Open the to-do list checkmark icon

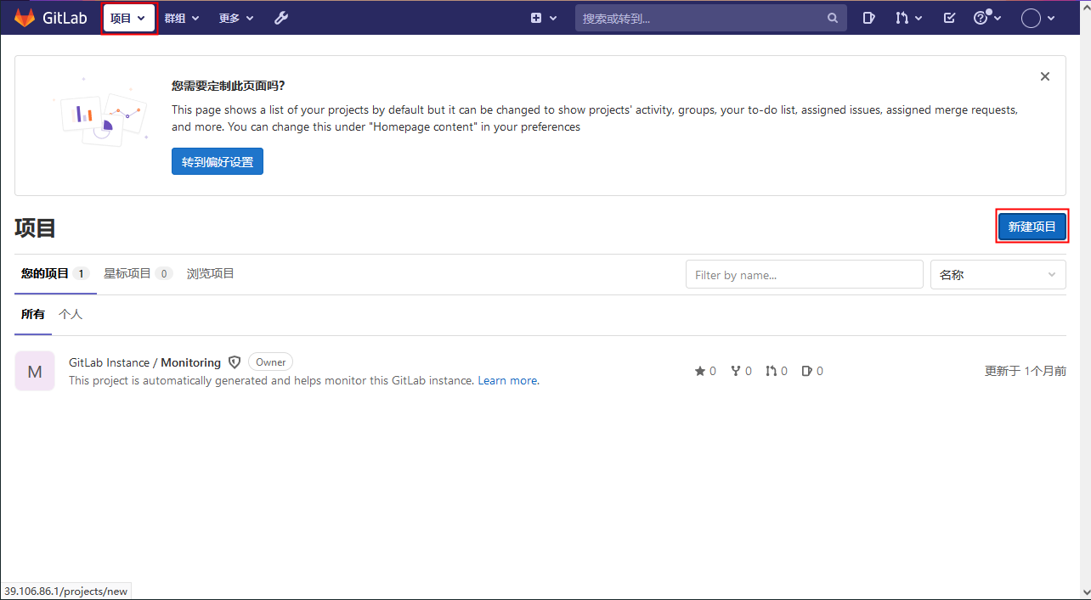pyautogui.click(x=949, y=18)
